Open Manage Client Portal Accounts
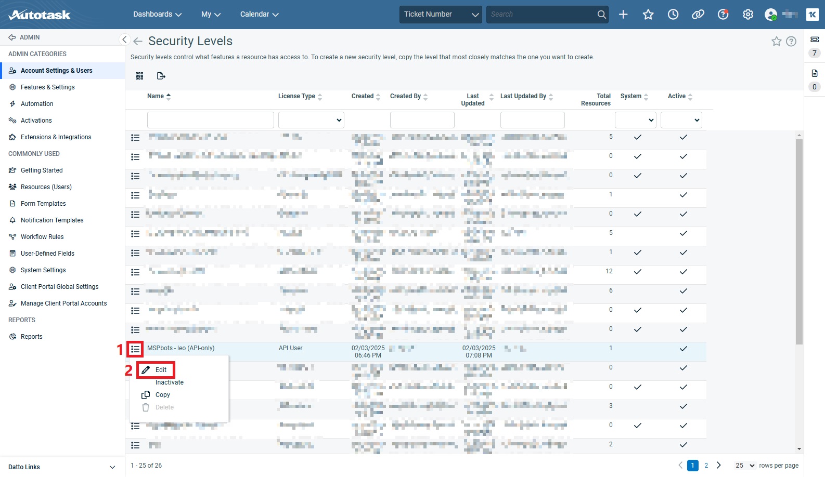Viewport: 825px width, 477px height. (63, 303)
